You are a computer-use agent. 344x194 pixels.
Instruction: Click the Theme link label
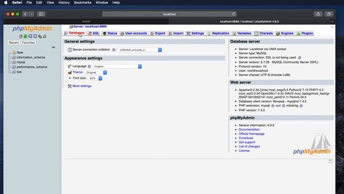tap(77, 72)
